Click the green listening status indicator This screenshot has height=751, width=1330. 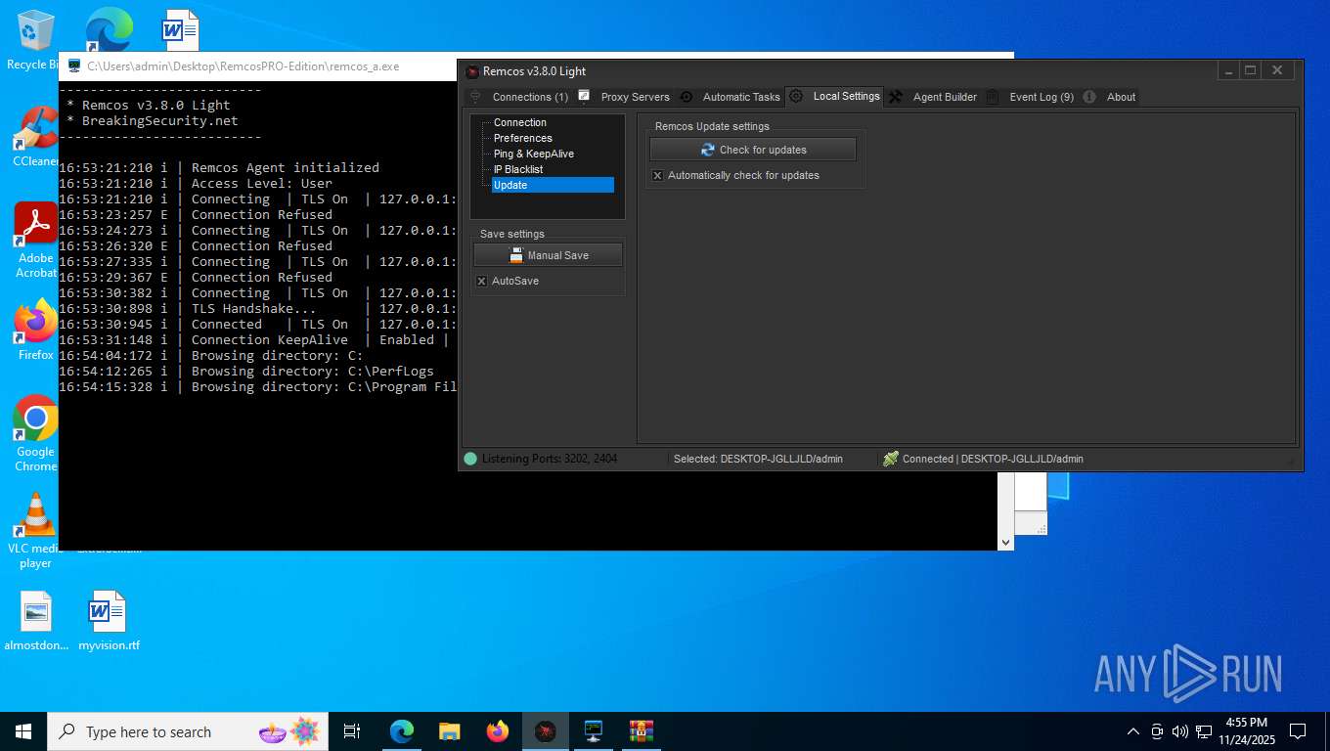point(470,459)
